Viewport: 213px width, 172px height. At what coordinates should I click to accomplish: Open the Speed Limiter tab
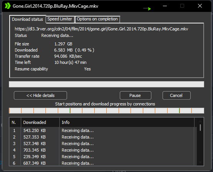[60, 19]
